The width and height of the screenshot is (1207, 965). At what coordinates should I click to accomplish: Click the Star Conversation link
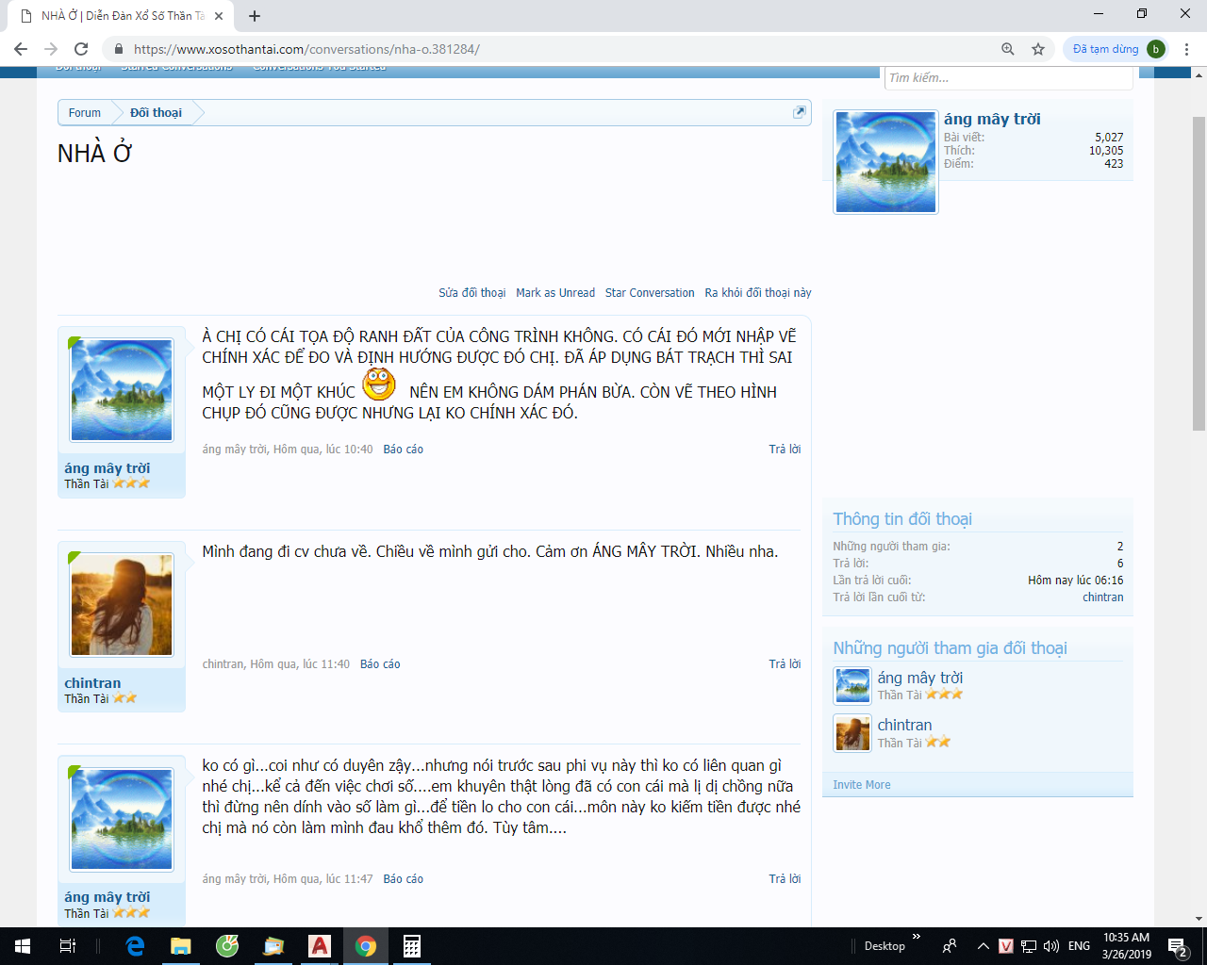[x=649, y=293]
